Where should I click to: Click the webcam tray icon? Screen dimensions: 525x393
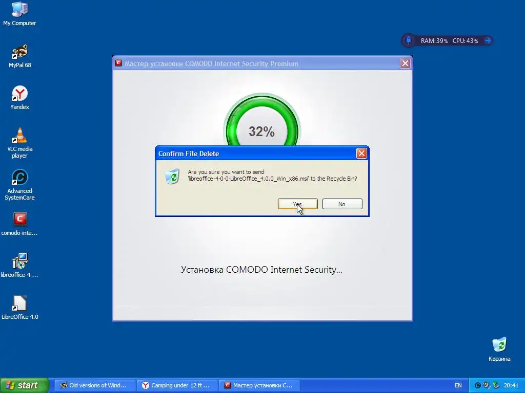click(x=487, y=385)
